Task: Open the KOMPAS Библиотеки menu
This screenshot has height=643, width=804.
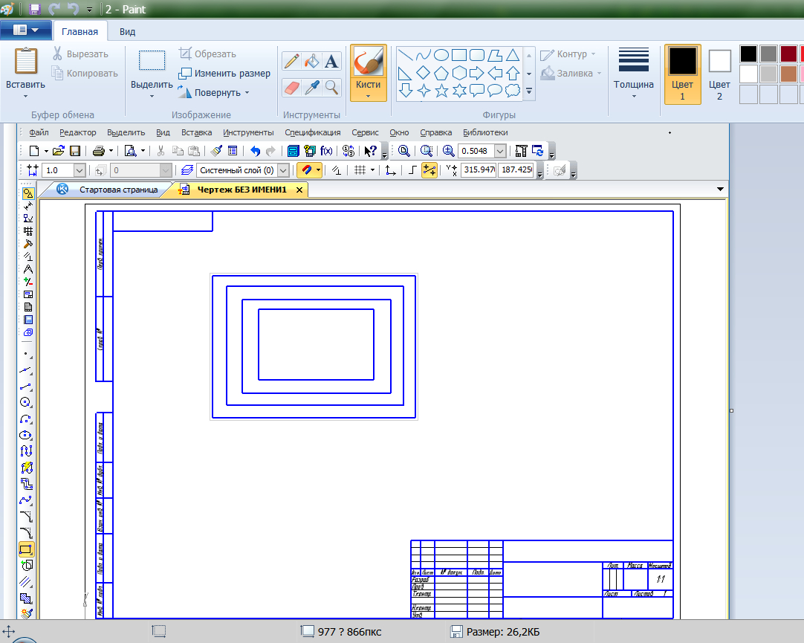Action: tap(485, 132)
